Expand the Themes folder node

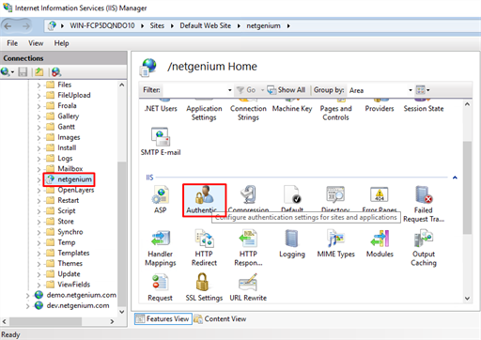click(39, 264)
